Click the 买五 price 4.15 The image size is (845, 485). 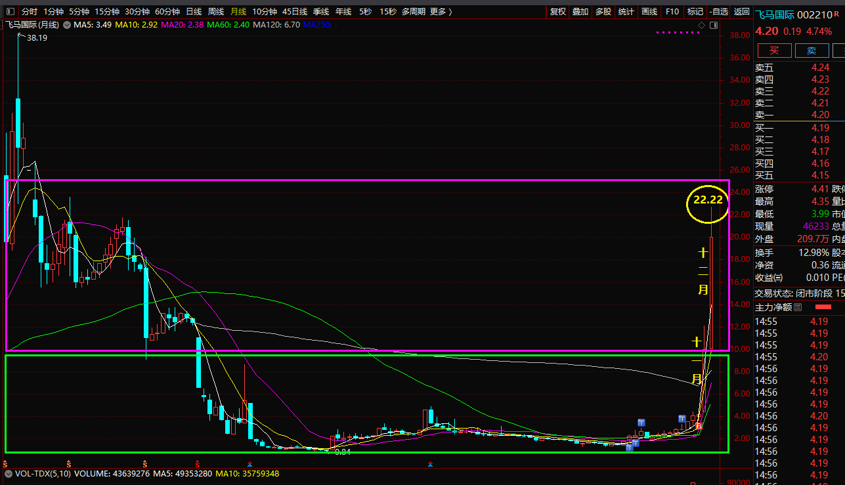(820, 175)
